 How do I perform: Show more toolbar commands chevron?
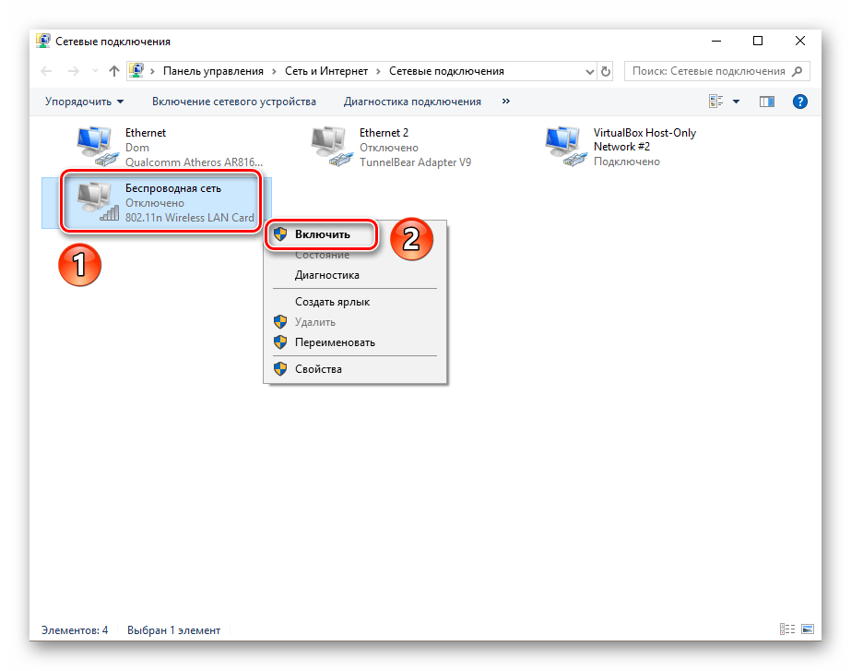(x=506, y=101)
